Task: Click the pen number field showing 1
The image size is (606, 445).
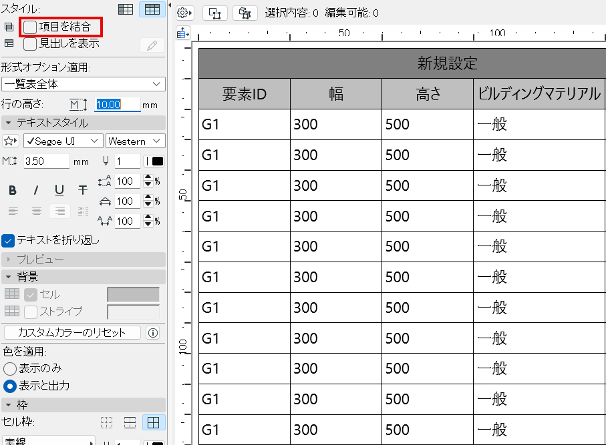Action: (x=127, y=161)
